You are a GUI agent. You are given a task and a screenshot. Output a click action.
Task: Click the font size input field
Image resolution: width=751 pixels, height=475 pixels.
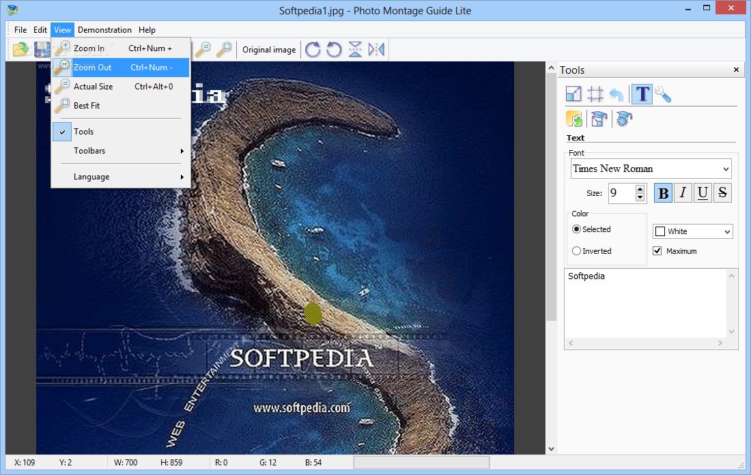click(x=621, y=193)
